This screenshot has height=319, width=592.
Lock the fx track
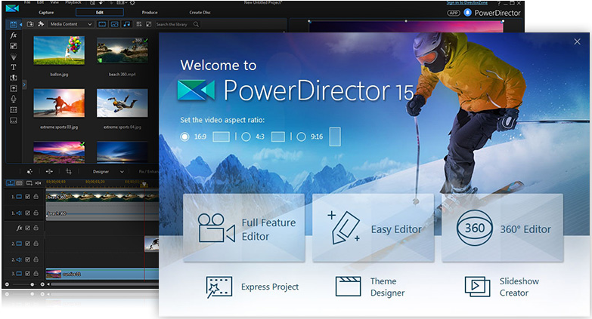tap(36, 228)
